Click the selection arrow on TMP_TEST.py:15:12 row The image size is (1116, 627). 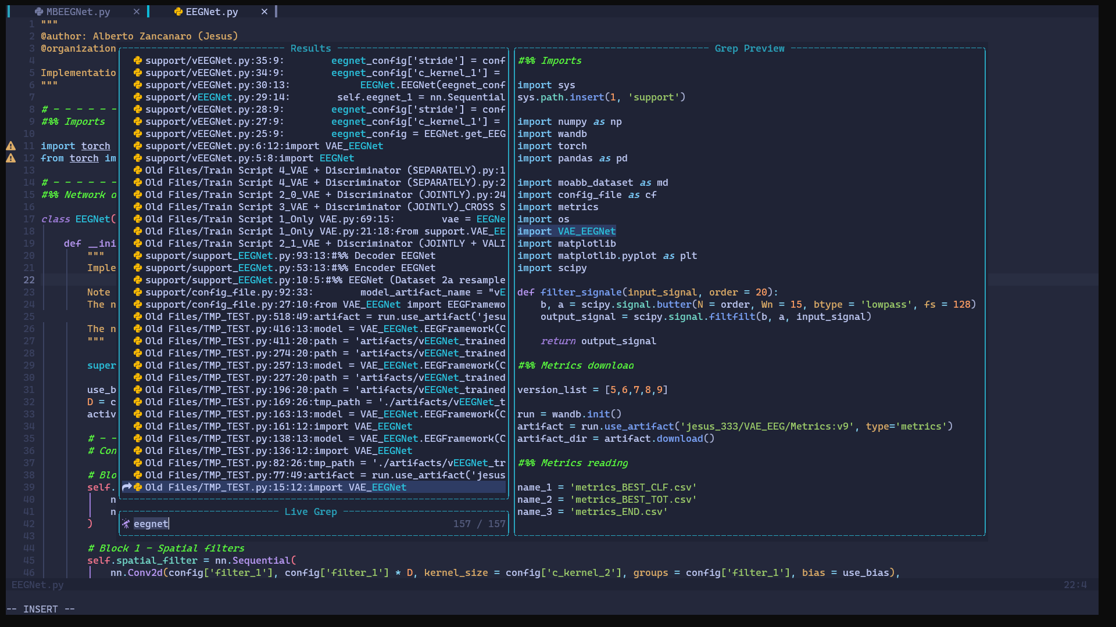pos(126,487)
